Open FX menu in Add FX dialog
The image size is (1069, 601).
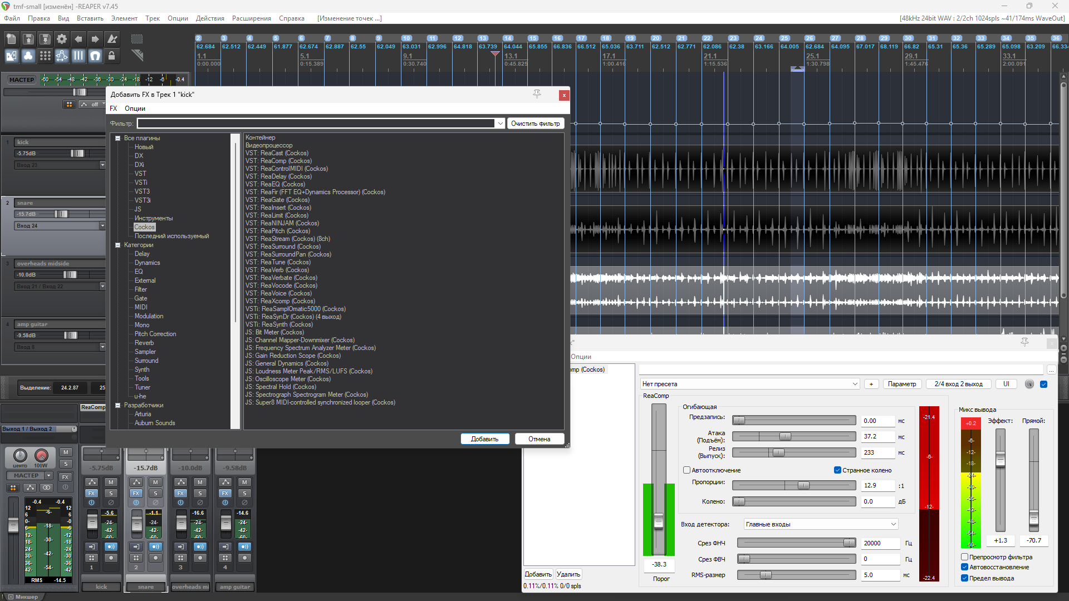tap(114, 109)
